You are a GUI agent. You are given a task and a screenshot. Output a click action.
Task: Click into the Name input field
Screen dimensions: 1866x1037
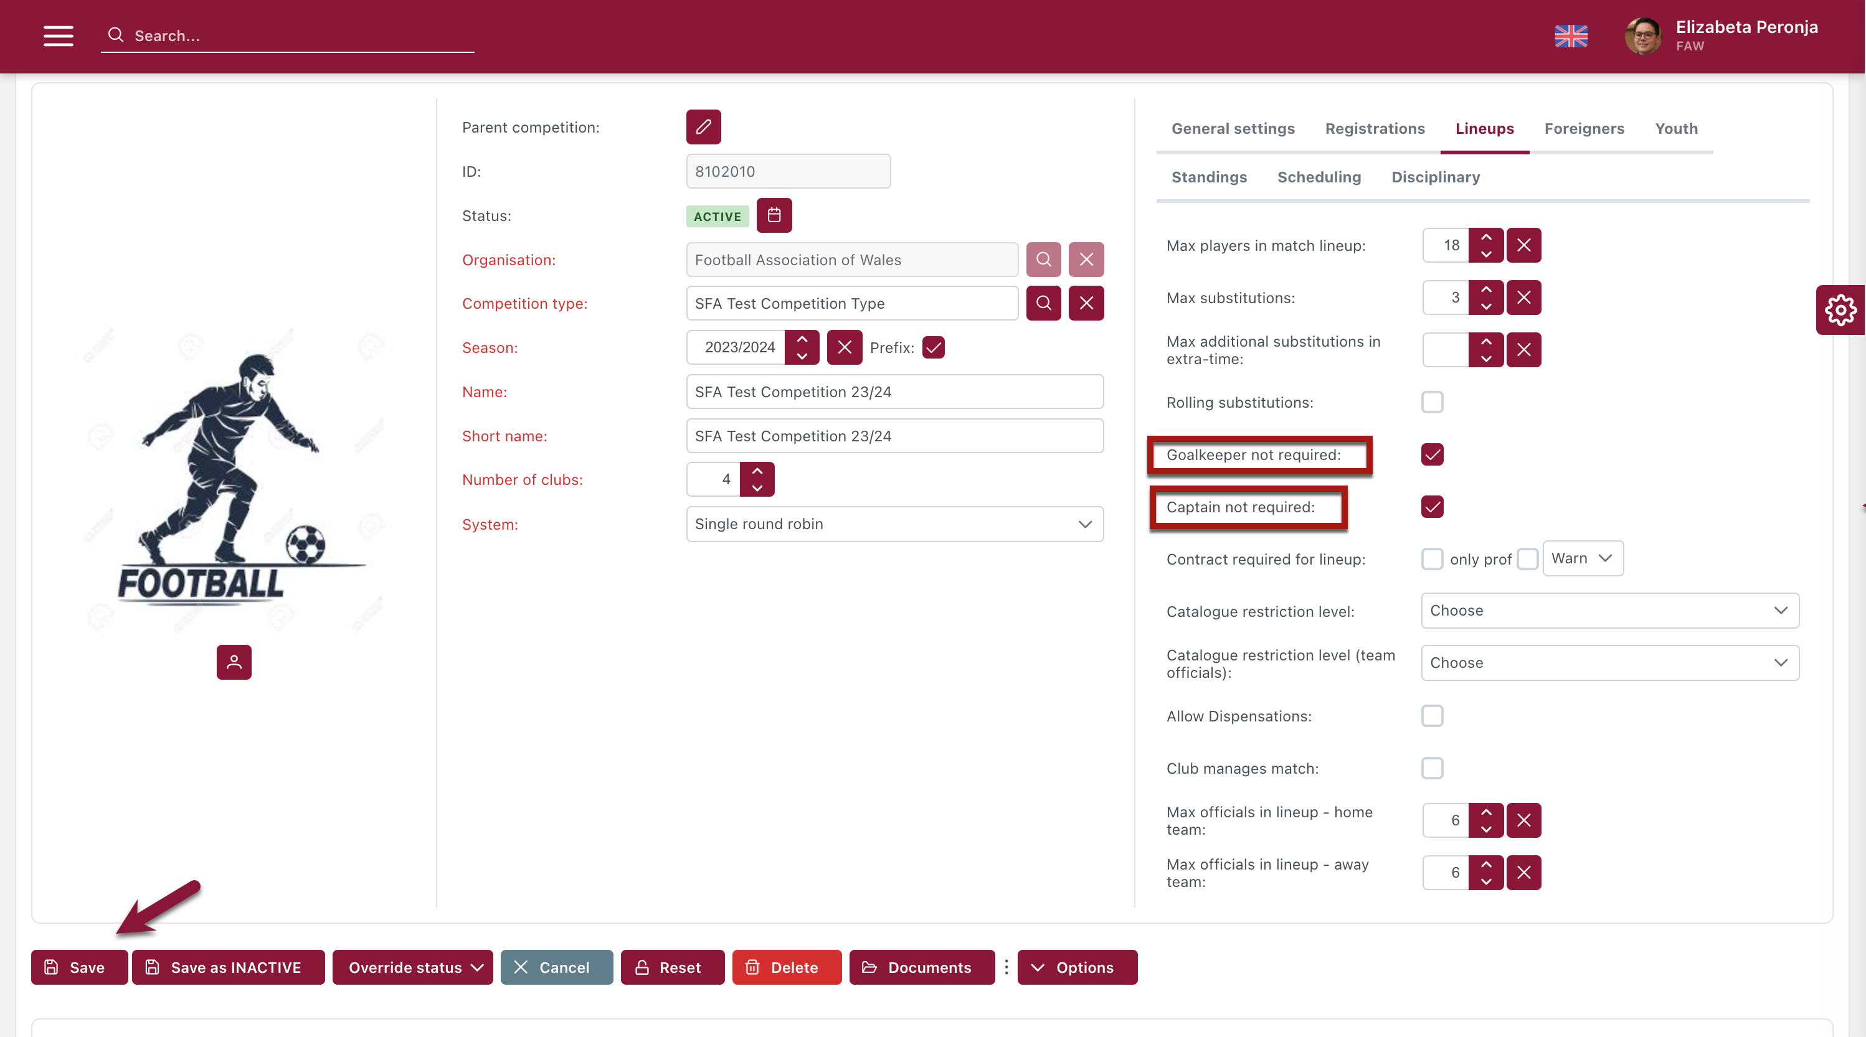tap(894, 392)
